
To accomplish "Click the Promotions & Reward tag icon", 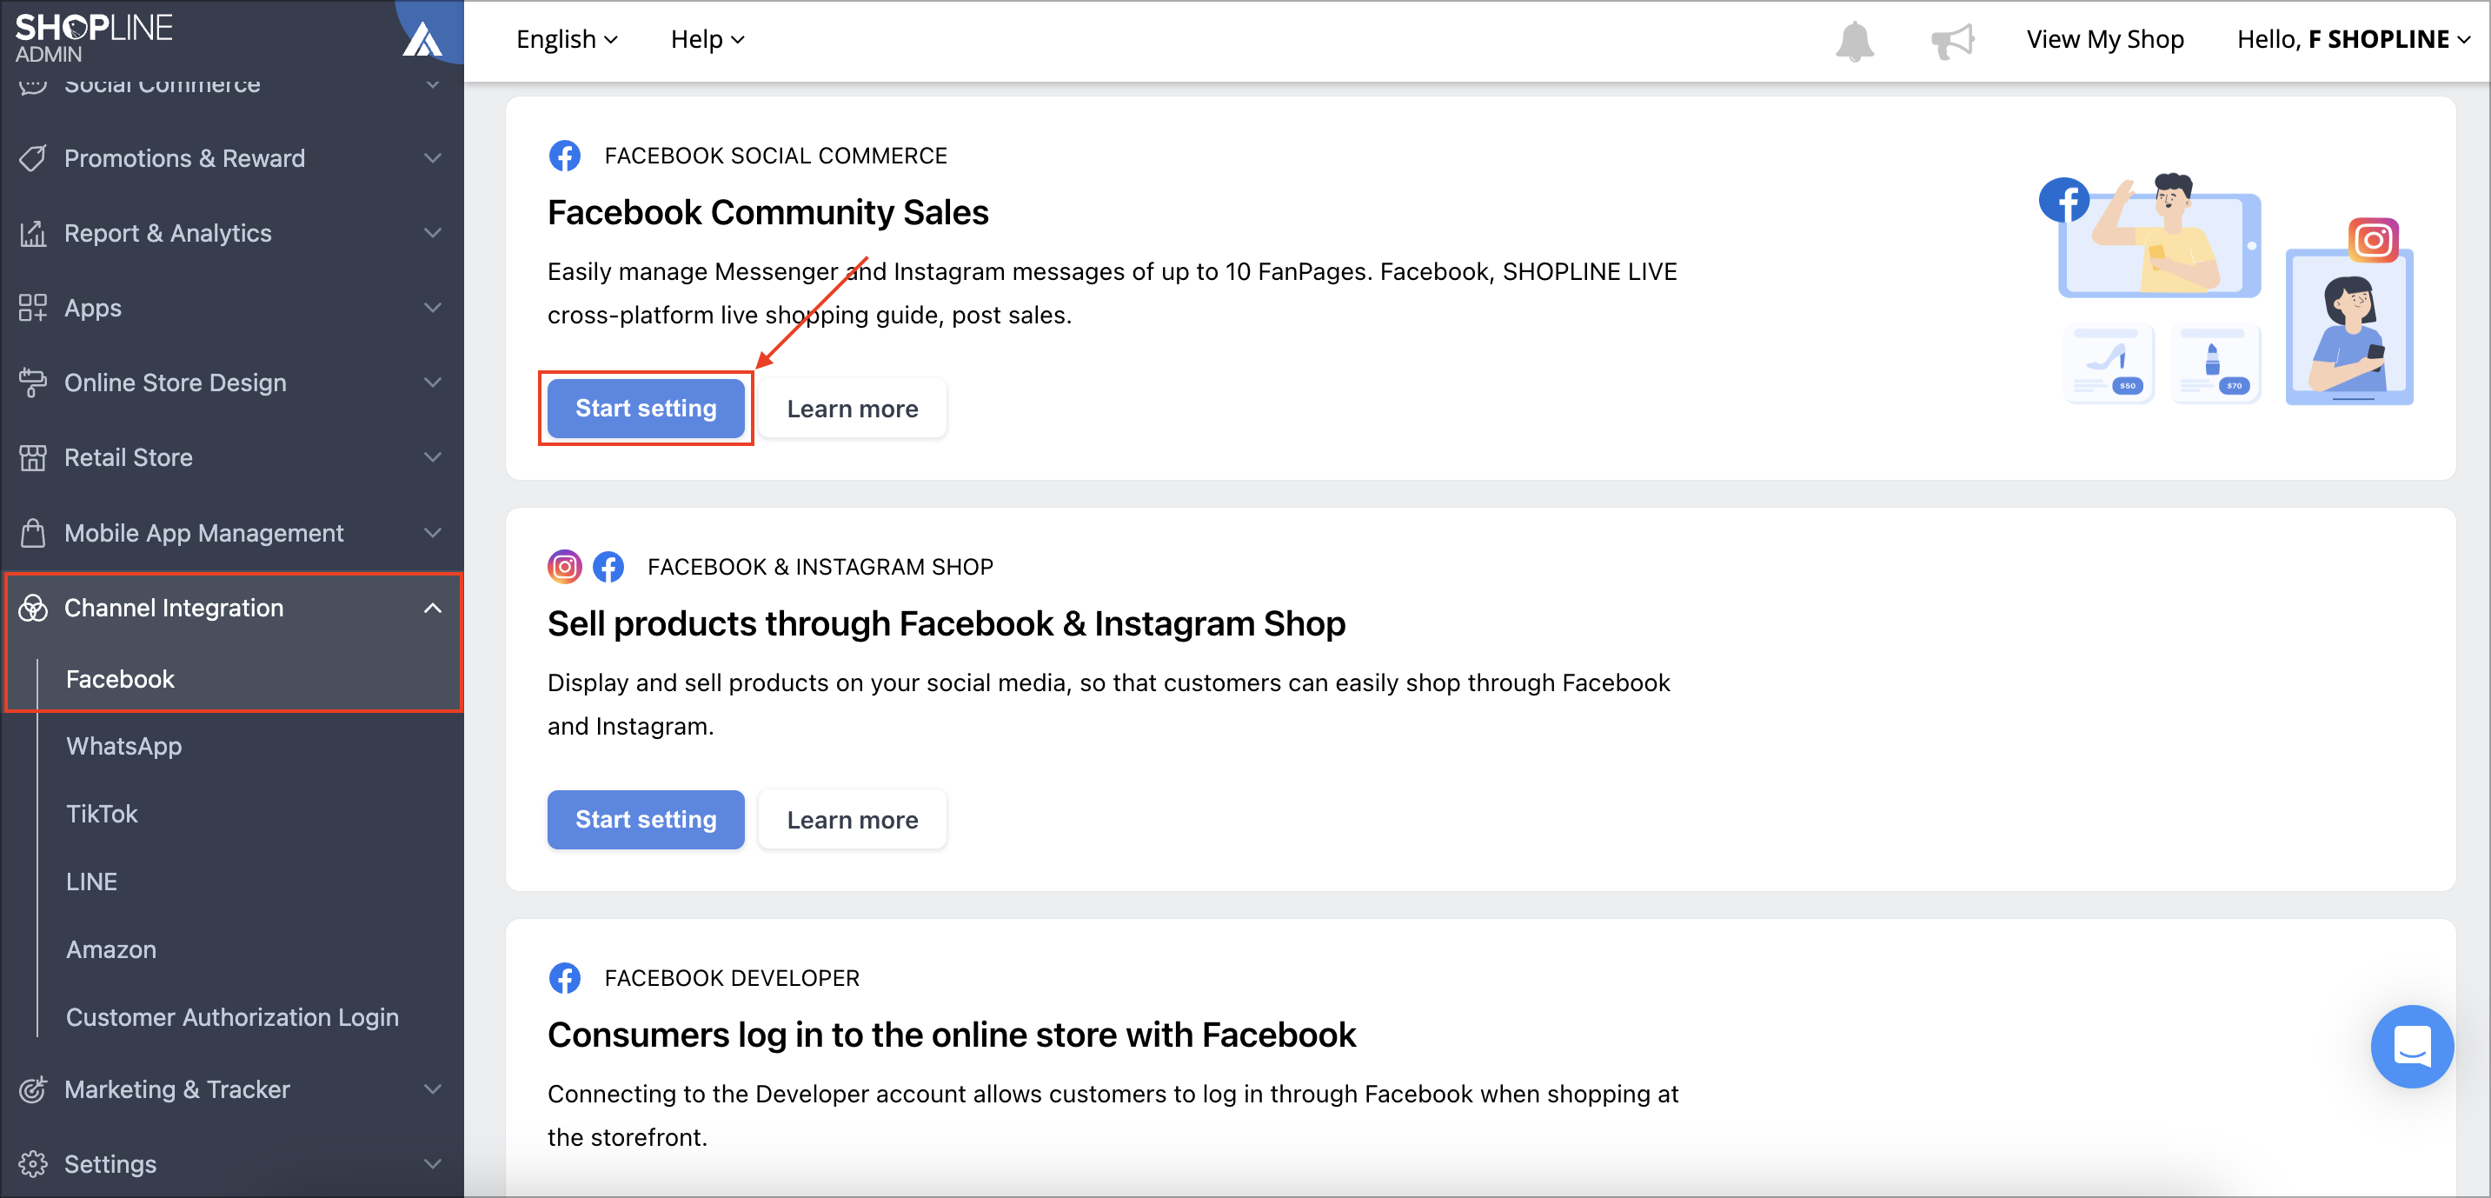I will (x=33, y=157).
